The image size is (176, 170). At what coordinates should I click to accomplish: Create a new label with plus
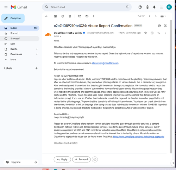pyautogui.click(x=36, y=68)
